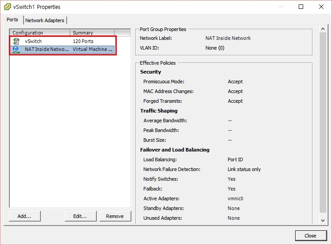Click the Virtual Machine ... summary cell
Viewport: 332px width, 245px height.
click(x=92, y=49)
